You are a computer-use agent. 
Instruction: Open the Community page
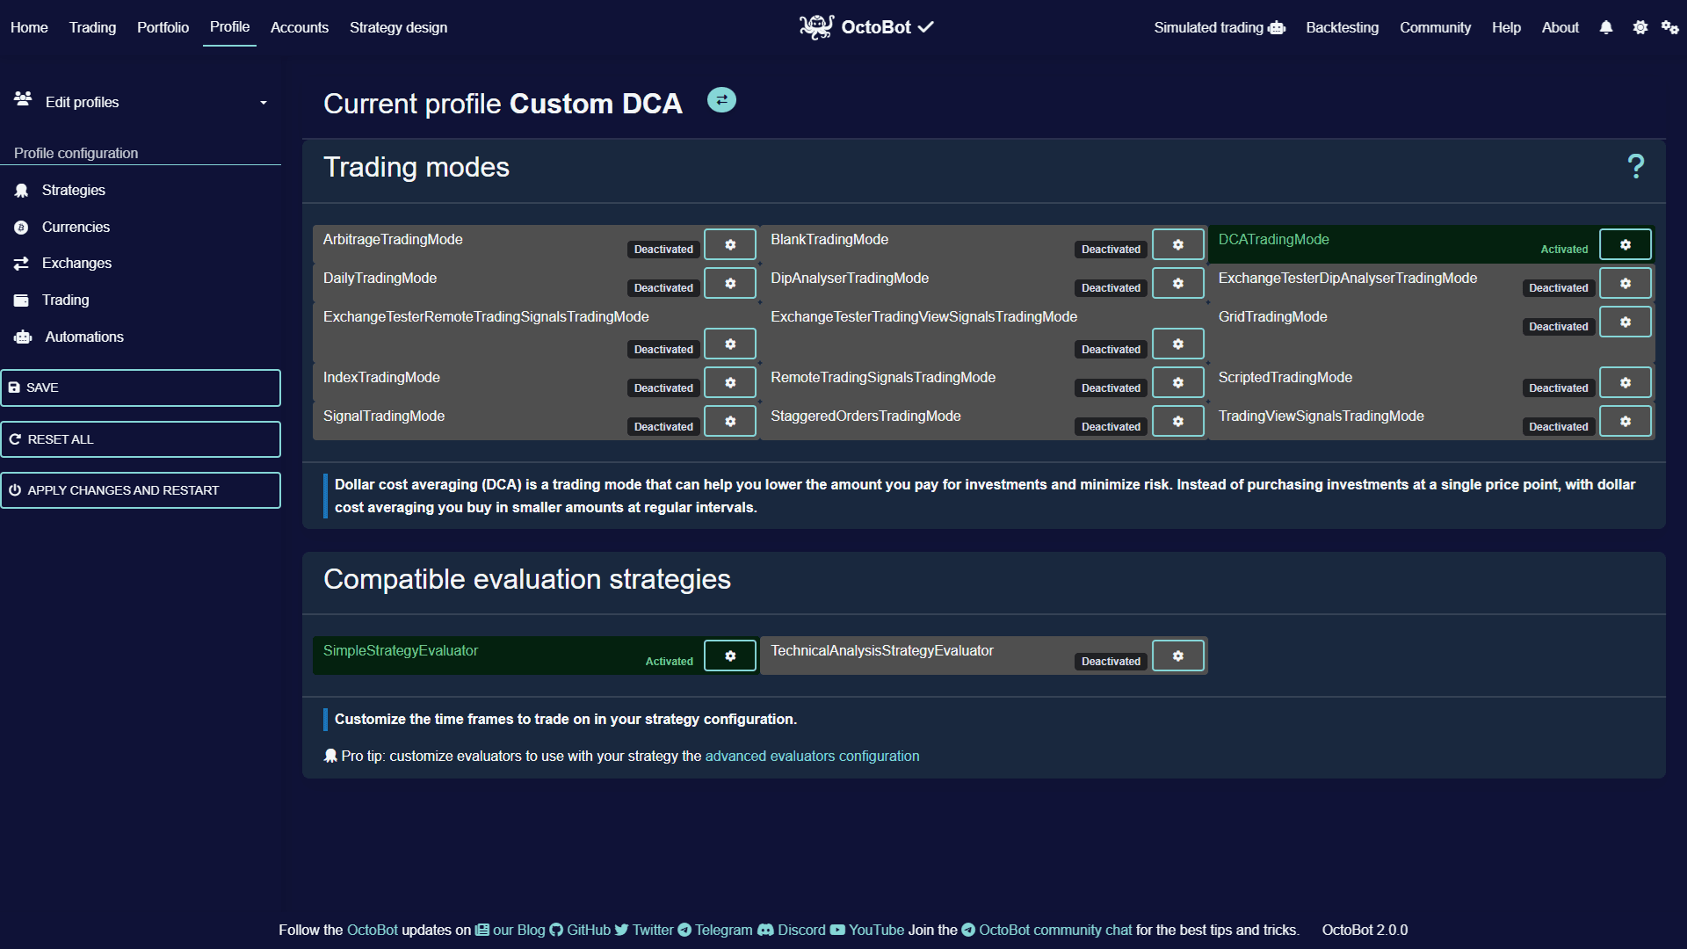tap(1435, 27)
